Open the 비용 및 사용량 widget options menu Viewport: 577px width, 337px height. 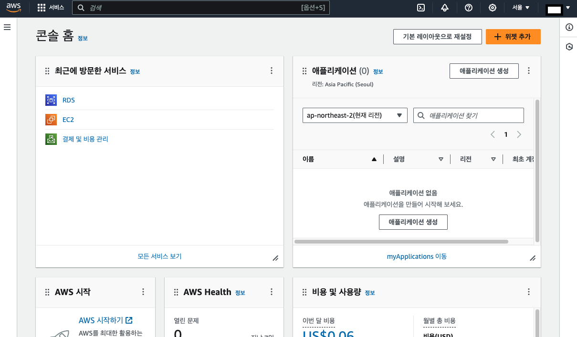click(529, 292)
